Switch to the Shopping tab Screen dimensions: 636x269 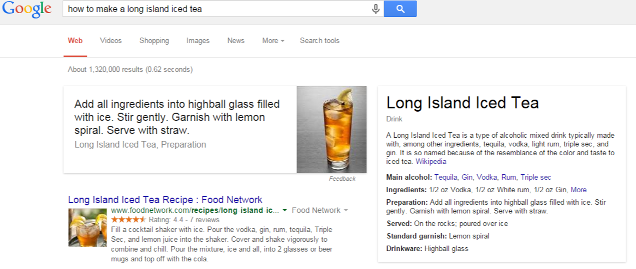click(x=154, y=41)
